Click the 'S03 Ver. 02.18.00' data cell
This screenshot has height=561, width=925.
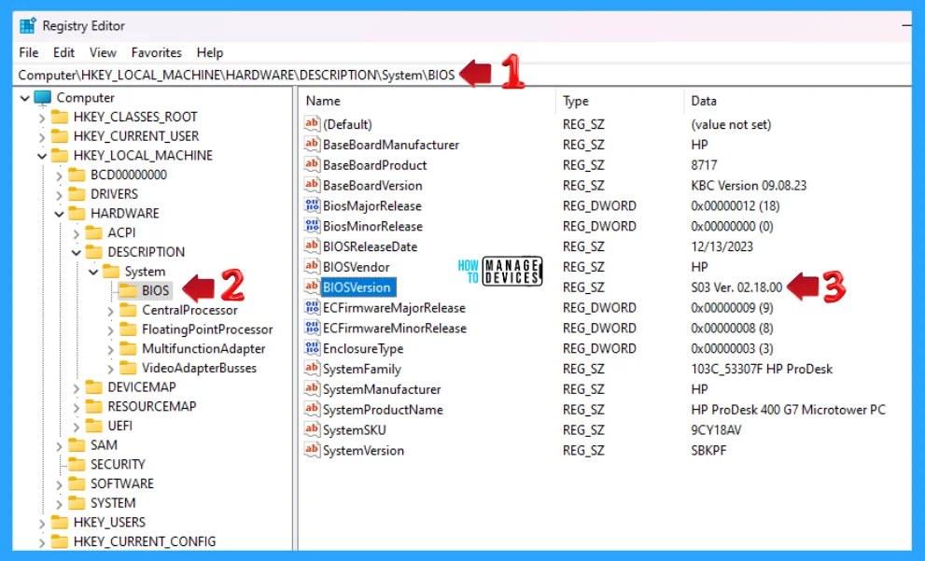[736, 288]
